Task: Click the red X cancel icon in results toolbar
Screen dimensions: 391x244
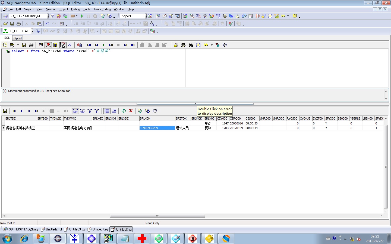Action: 131,111
